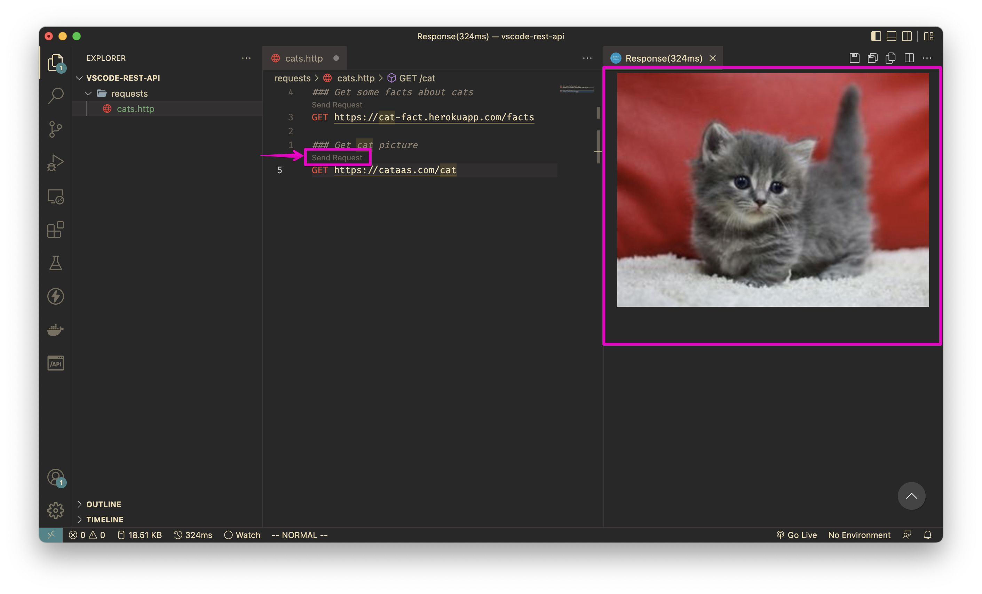Click the 324ms duration in status bar
Image resolution: width=982 pixels, height=594 pixels.
pyautogui.click(x=193, y=535)
